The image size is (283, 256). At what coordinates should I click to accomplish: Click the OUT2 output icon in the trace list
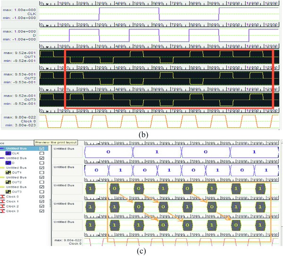click(x=8, y=182)
